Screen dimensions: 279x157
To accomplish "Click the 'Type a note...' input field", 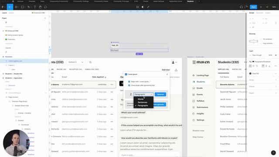I will (x=150, y=155).
